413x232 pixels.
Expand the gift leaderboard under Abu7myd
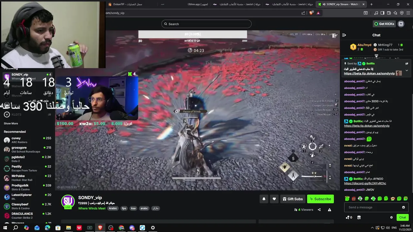tap(376, 56)
